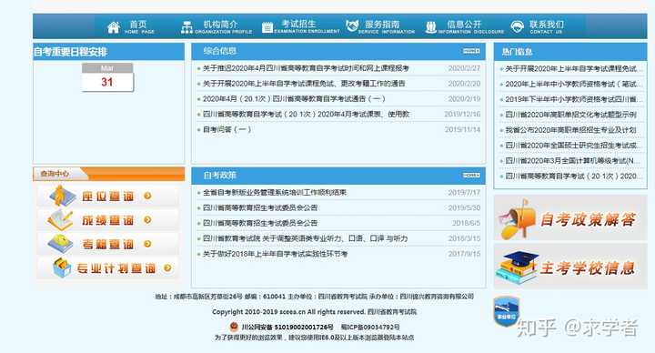Open hot item 四川省2020年高职单招文化考试题型示例

[571, 115]
